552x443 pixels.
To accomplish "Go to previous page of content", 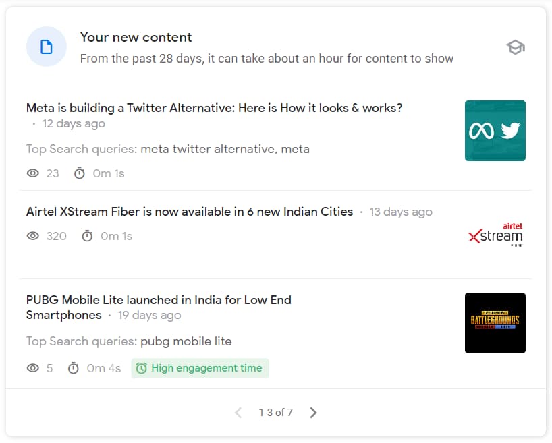I will pyautogui.click(x=238, y=413).
